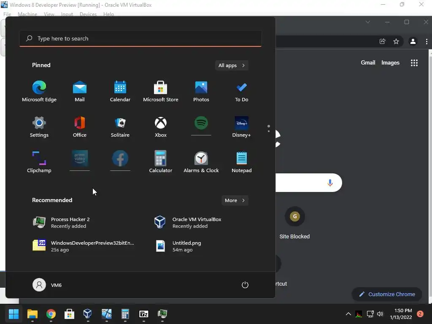
Task: Click the Customize Chrome button
Action: pos(387,294)
